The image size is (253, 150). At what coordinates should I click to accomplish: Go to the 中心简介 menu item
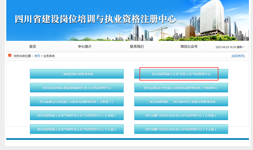tap(85, 47)
